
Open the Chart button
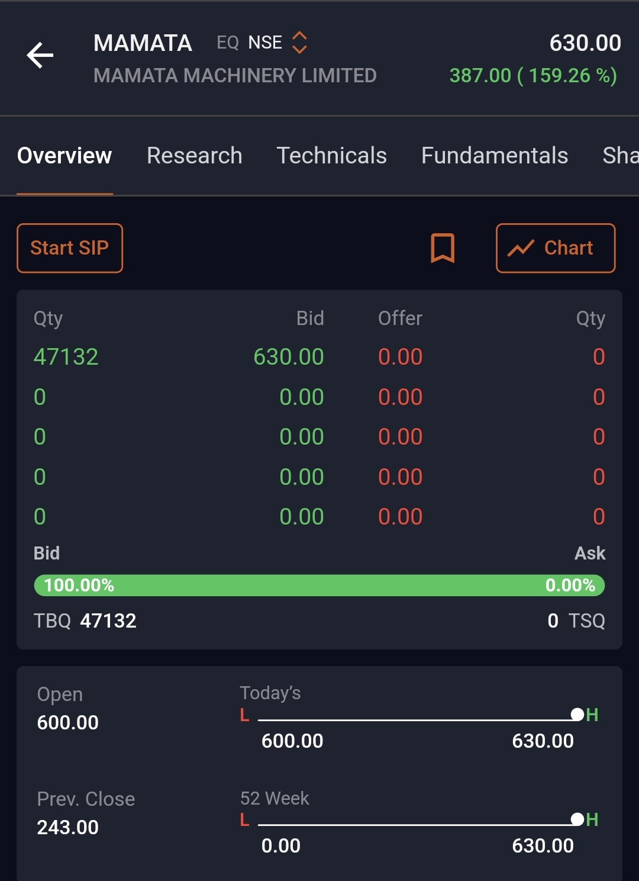coord(556,248)
